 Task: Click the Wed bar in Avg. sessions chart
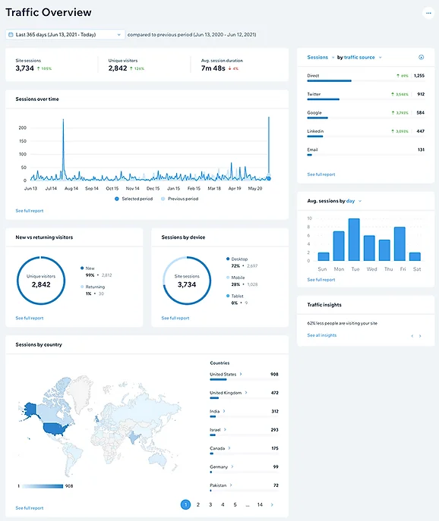click(x=369, y=248)
